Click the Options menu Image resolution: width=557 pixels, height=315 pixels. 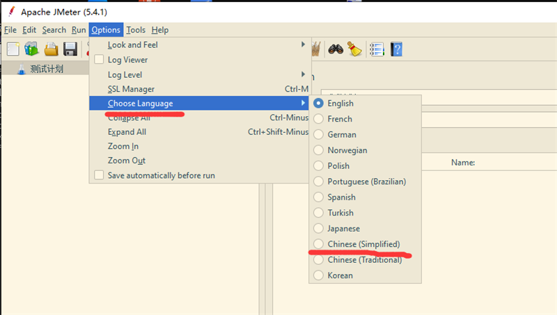(106, 30)
